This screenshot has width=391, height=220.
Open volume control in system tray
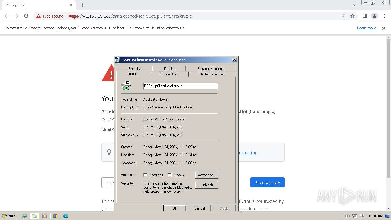(x=347, y=216)
